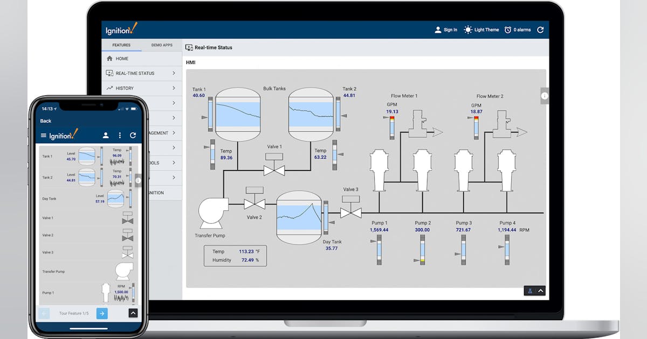This screenshot has height=339, width=647.
Task: Click the flask icon below the HMI view
Action: pyautogui.click(x=531, y=291)
